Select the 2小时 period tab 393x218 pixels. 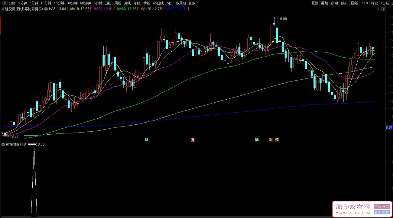(x=97, y=3)
